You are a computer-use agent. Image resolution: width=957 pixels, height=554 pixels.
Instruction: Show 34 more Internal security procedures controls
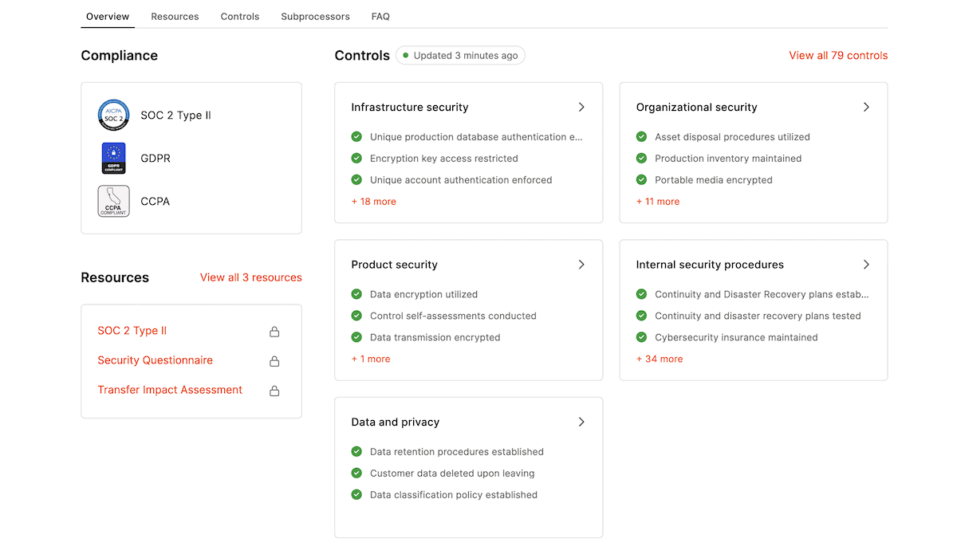tap(660, 359)
